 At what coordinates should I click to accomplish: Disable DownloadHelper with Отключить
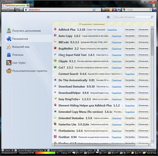pos(144,93)
